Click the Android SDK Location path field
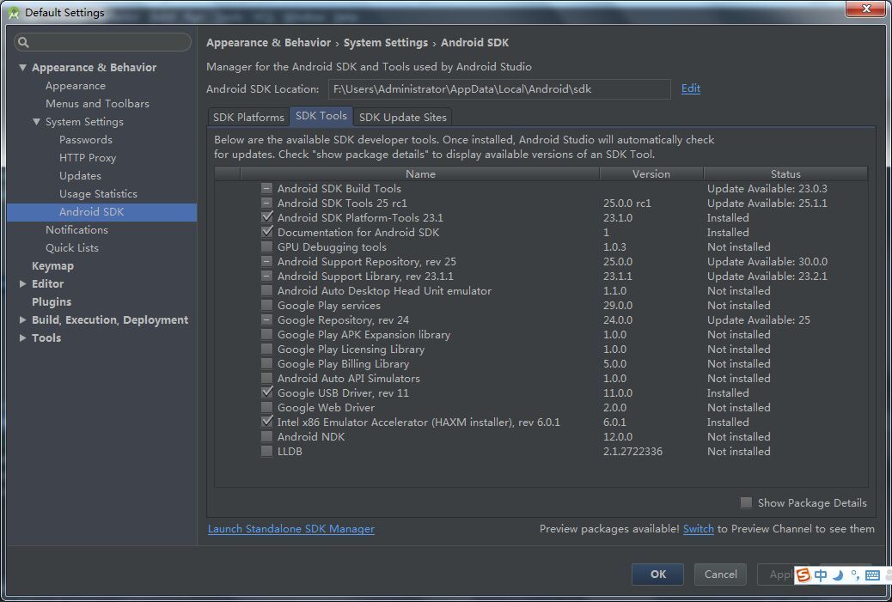 pos(499,89)
